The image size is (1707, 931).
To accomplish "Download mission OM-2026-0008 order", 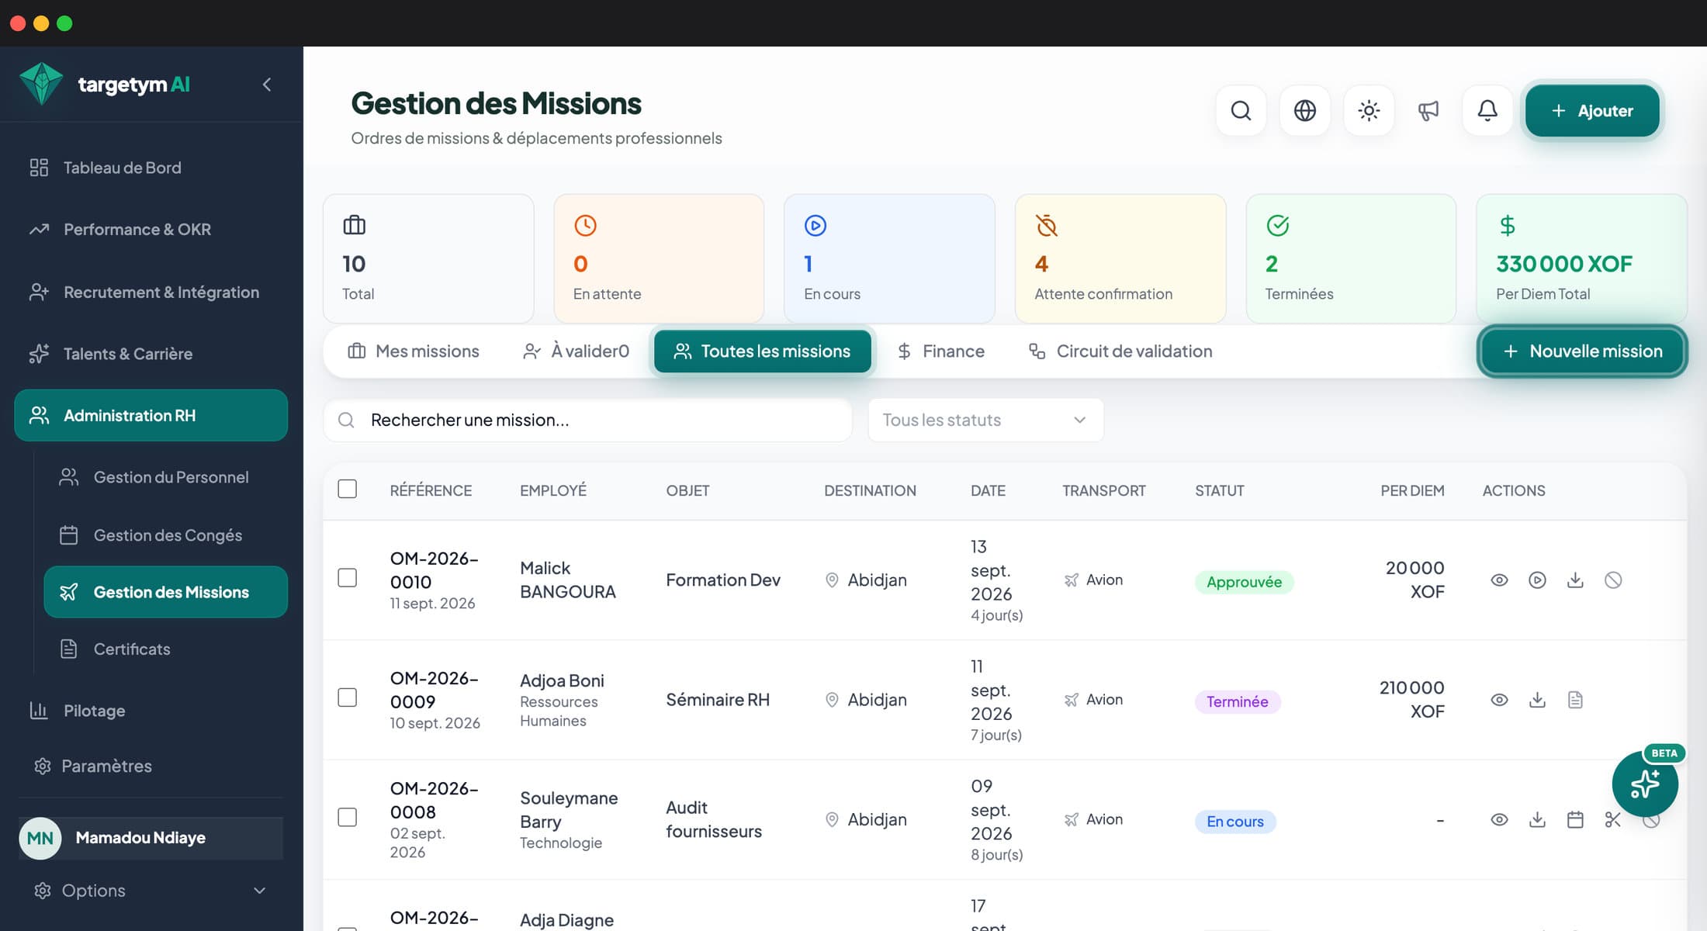I will 1537,819.
